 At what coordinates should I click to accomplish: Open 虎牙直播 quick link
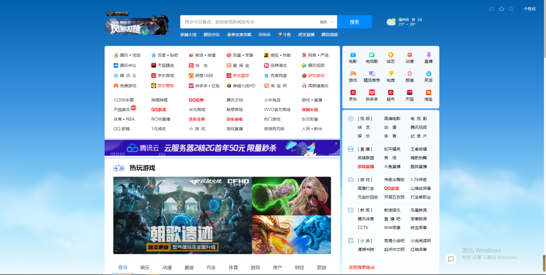click(306, 34)
